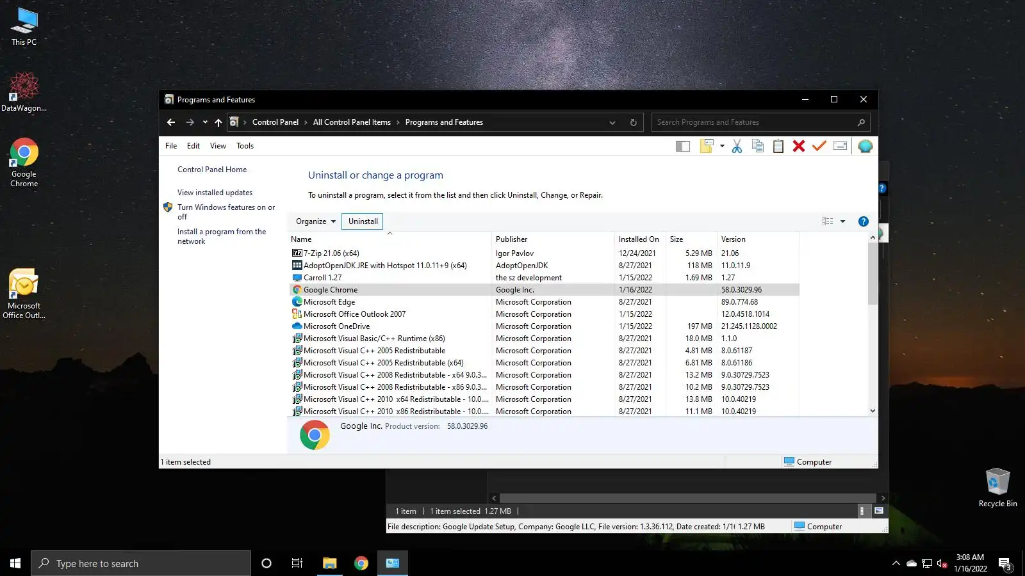Select the Microsoft Edge program row
Screen dimensions: 1025x576
(x=545, y=302)
